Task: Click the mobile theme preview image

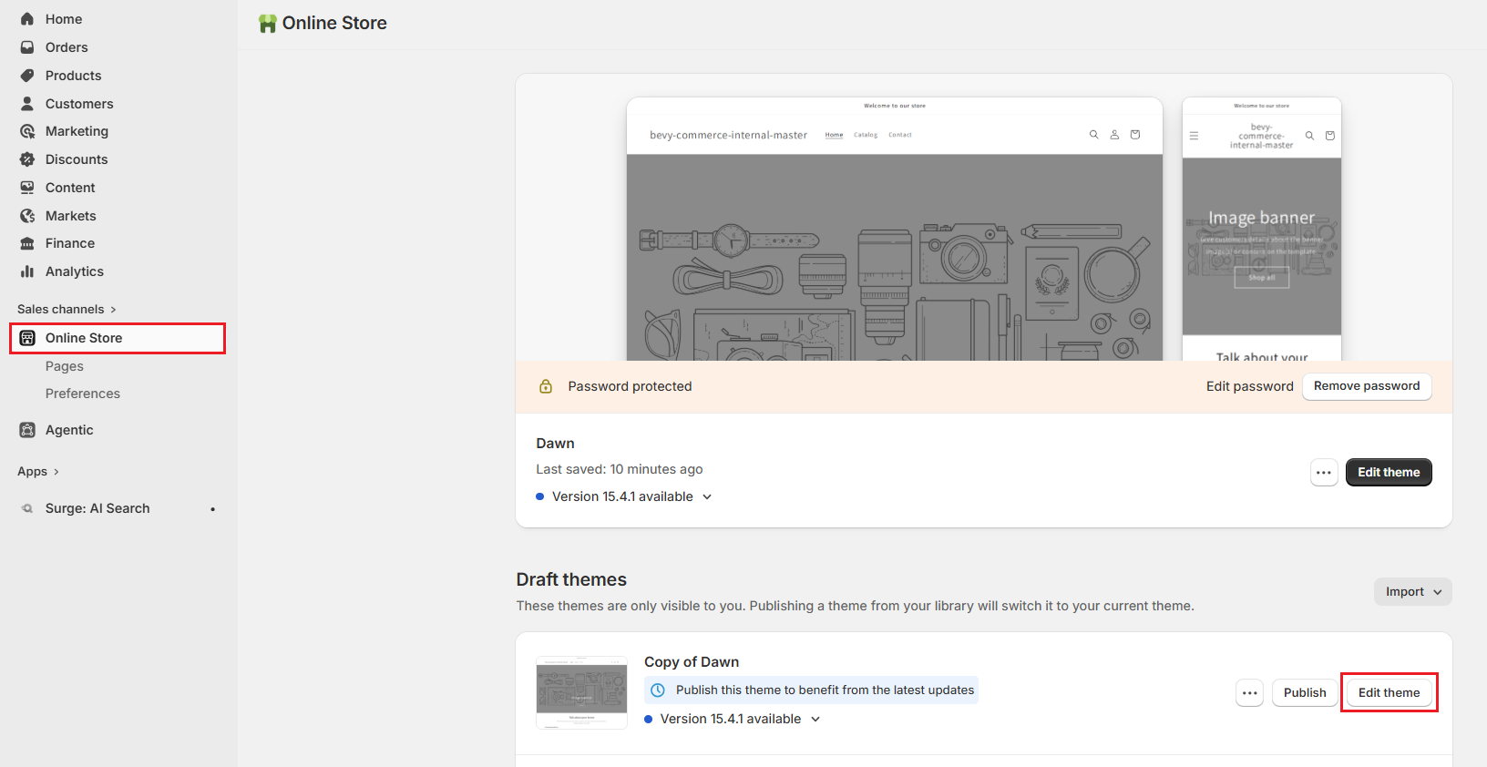Action: click(x=1262, y=229)
